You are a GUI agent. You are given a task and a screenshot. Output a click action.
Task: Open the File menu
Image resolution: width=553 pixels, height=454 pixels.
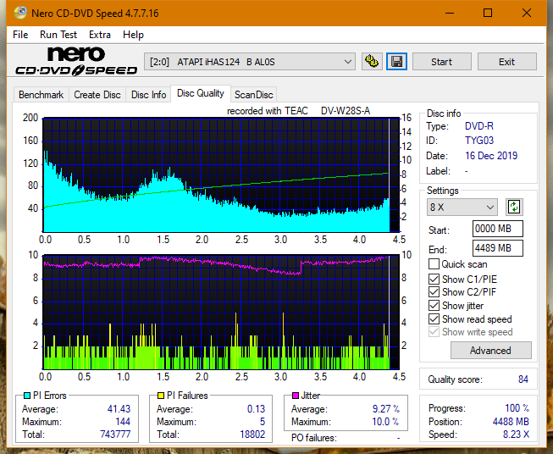click(x=20, y=35)
